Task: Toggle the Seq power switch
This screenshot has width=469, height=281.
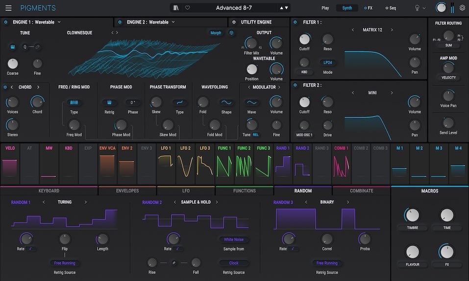Action: [387, 8]
